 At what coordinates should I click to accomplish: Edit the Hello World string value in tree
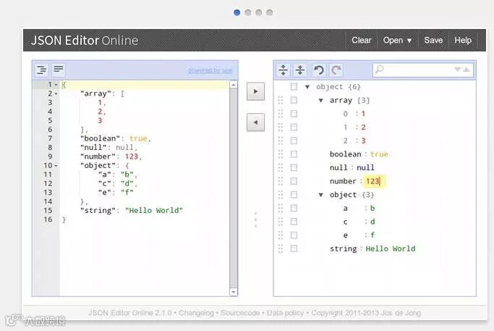coord(391,248)
